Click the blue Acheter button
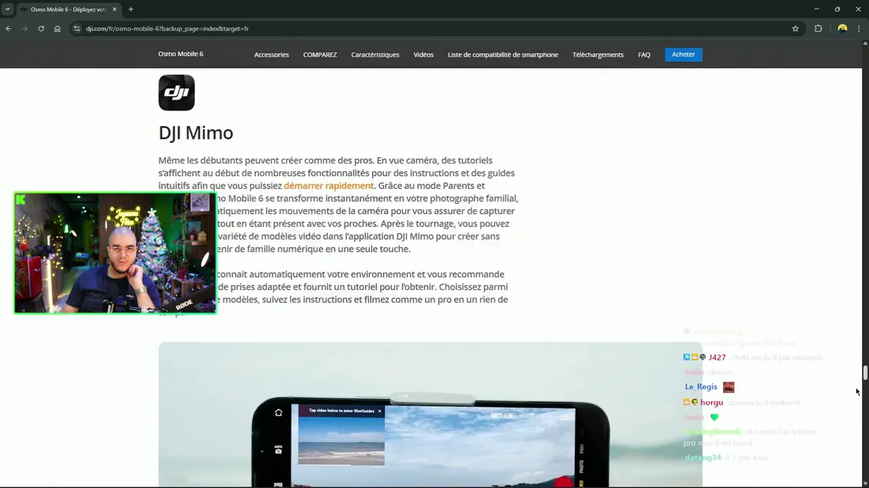This screenshot has height=488, width=869. [x=683, y=54]
